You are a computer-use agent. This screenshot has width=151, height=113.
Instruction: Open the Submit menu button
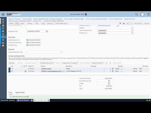11,24
